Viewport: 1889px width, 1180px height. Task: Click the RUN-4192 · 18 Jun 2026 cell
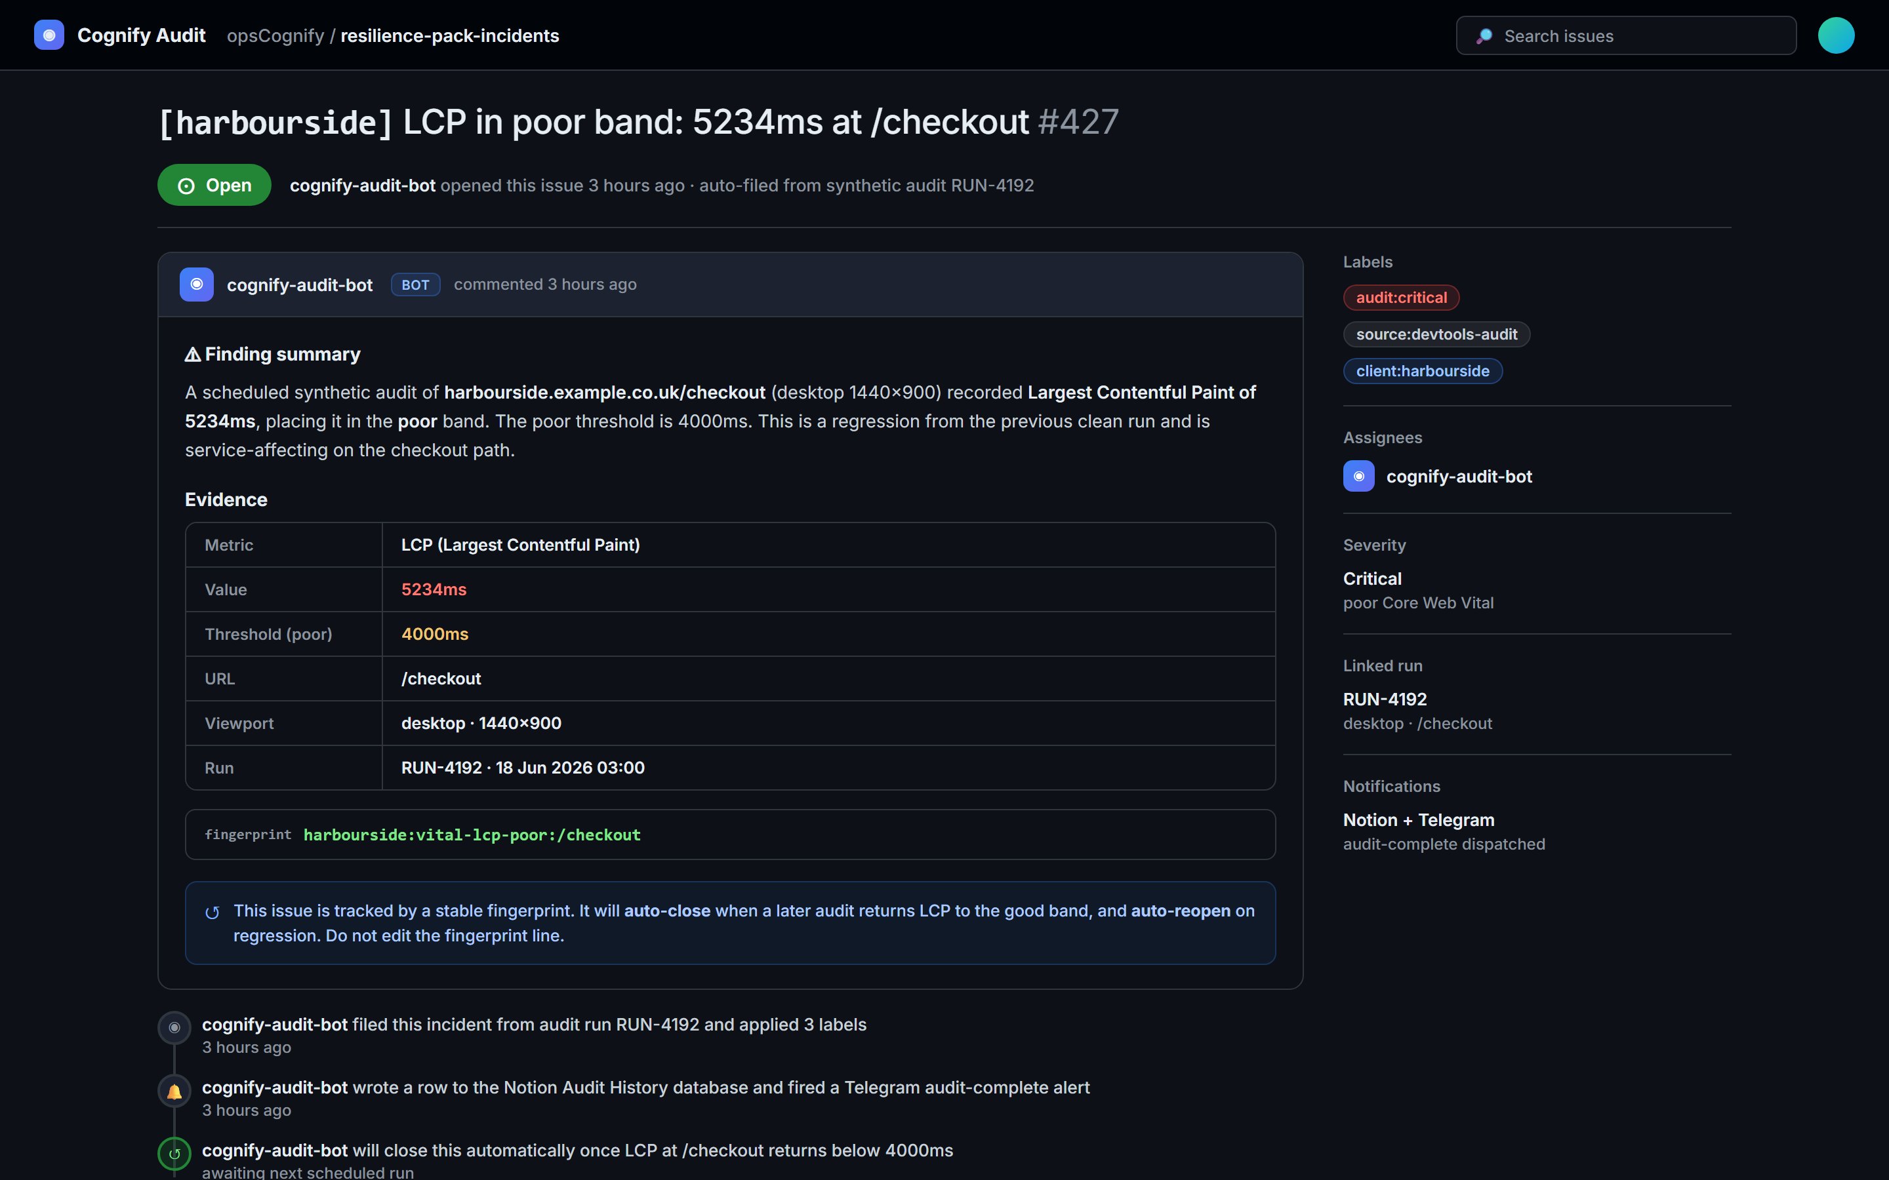[828, 767]
